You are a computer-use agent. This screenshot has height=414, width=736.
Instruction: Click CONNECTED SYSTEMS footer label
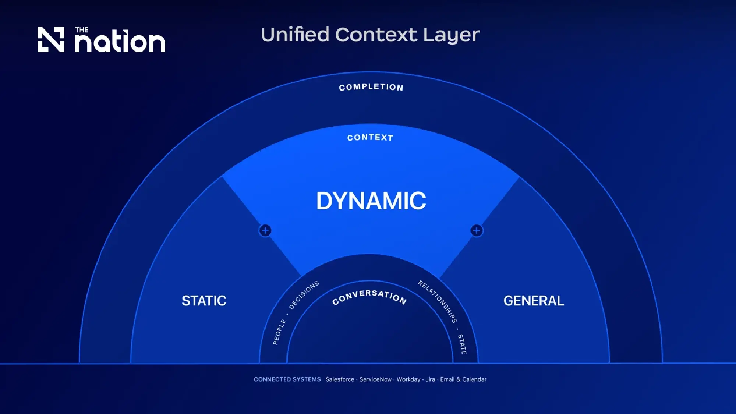287,379
